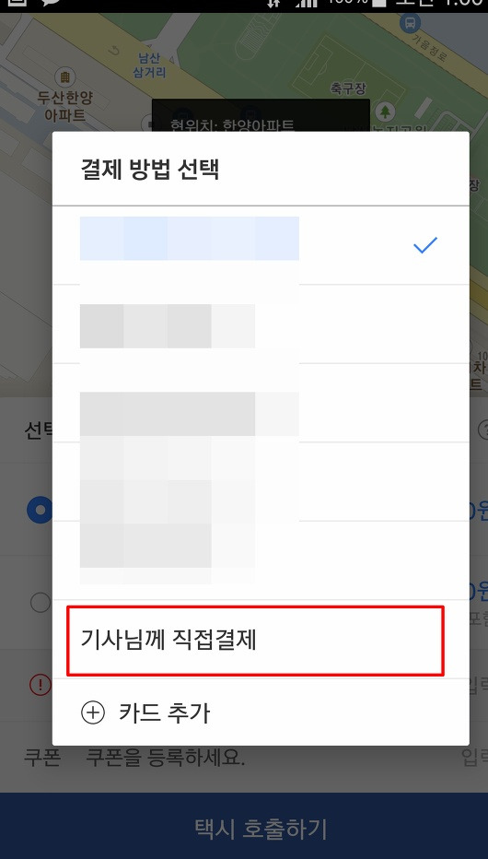This screenshot has width=488, height=859.
Task: Choose the second blurred payment method row
Action: pyautogui.click(x=261, y=324)
